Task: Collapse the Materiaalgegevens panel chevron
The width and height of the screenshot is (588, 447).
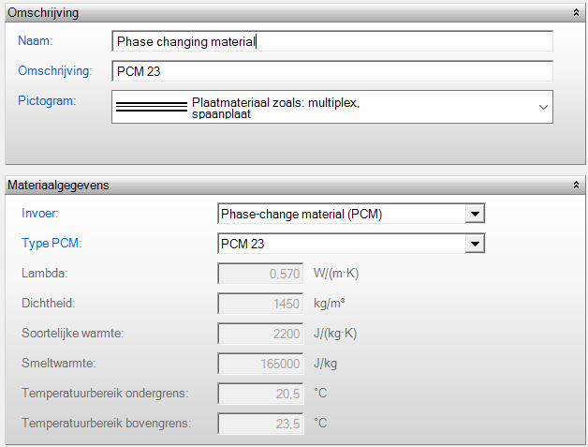Action: (576, 186)
